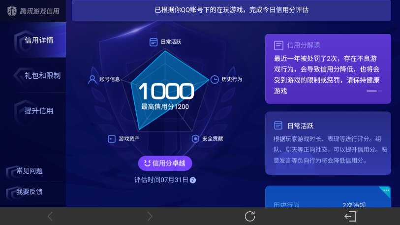This screenshot has width=400, height=225.
Task: Go forward with the right arrow
Action: 150,216
